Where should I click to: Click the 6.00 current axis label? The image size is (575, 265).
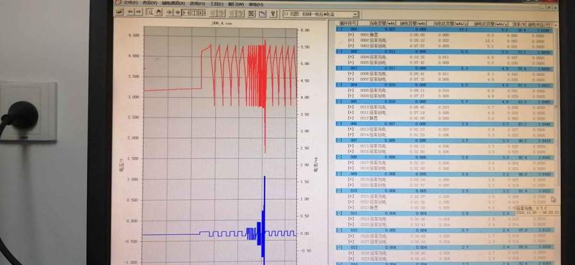pos(305,31)
